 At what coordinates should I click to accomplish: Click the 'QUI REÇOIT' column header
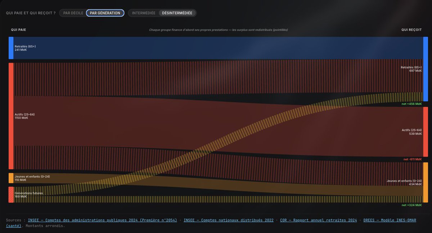411,30
